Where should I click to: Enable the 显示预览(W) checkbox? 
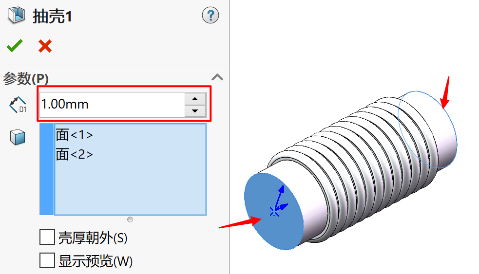[47, 260]
